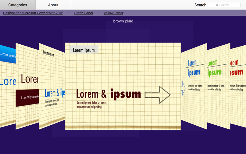
Task: Go to Designs for Microsoft PowerPoint 2016 breadcrumb
Action: coord(33,13)
